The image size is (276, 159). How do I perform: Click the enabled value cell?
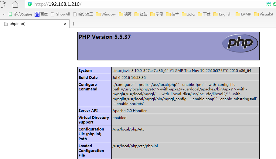(186, 120)
